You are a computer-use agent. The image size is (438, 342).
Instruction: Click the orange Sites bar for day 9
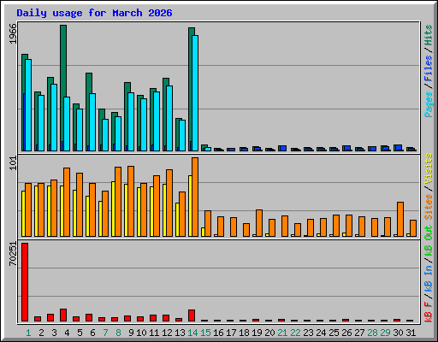pos(131,201)
